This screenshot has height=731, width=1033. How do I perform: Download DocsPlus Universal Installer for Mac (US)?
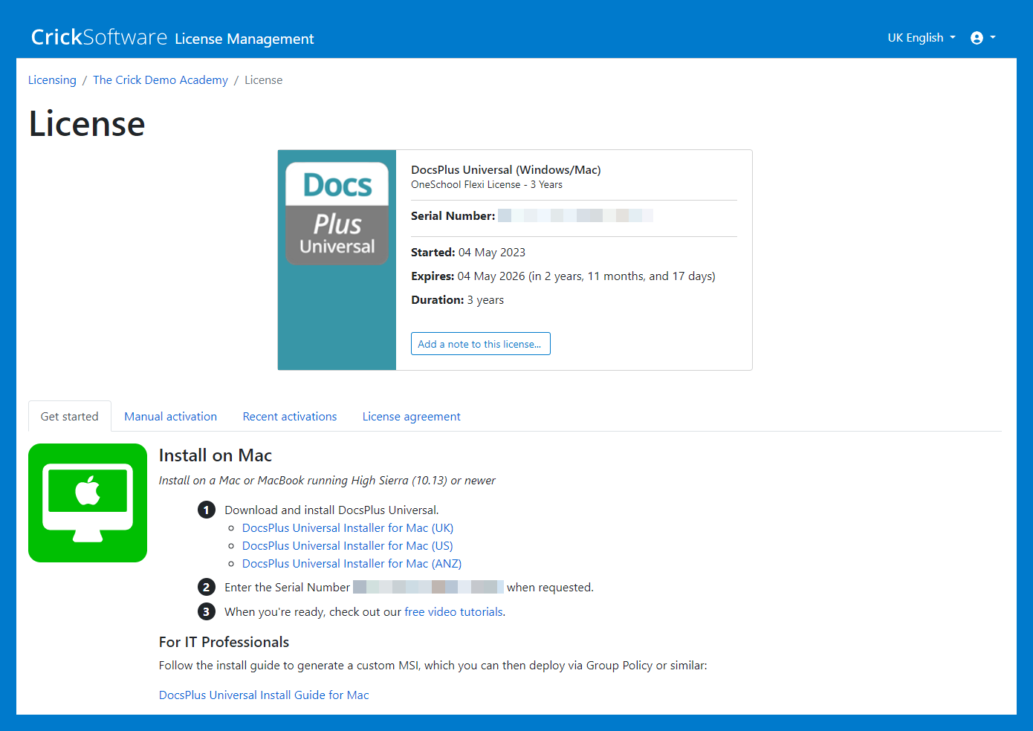click(x=347, y=546)
